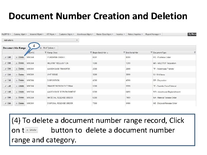Open the Warehouse Mgmt menu

pos(85,34)
